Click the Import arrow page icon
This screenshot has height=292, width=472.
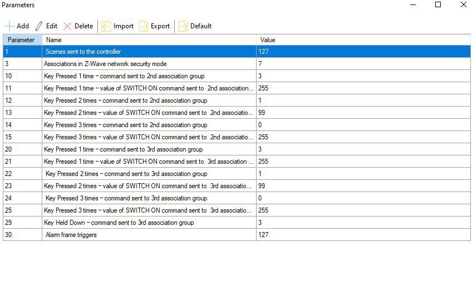tap(106, 26)
